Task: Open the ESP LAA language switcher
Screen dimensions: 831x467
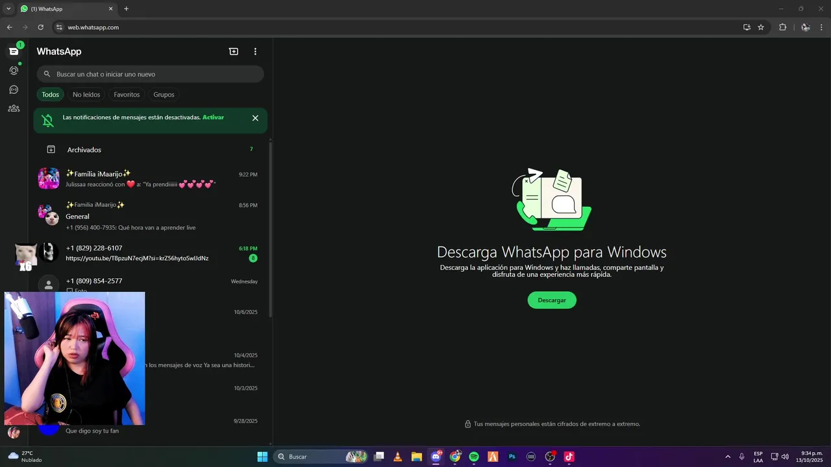Action: [x=758, y=457]
